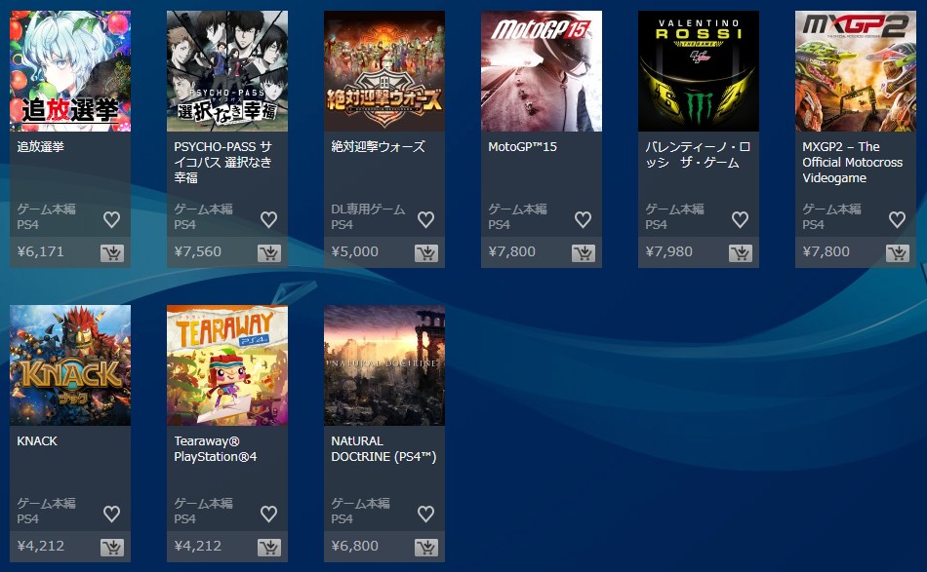Add 絶対迎撃ウォーズ to the cart
This screenshot has height=572, width=927.
tap(425, 253)
